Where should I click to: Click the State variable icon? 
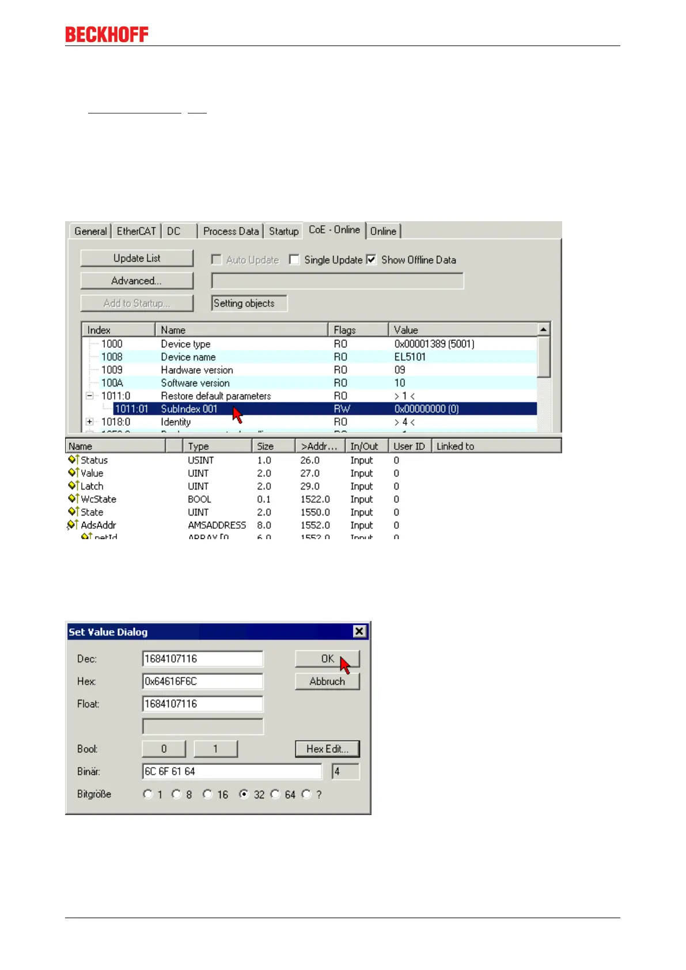(73, 511)
